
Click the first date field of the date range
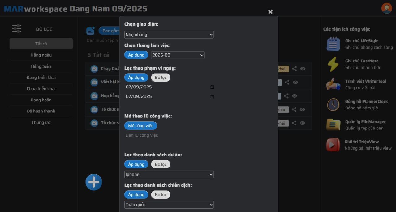pos(170,87)
